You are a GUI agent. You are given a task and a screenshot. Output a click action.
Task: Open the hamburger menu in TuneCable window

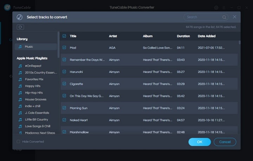224,8
